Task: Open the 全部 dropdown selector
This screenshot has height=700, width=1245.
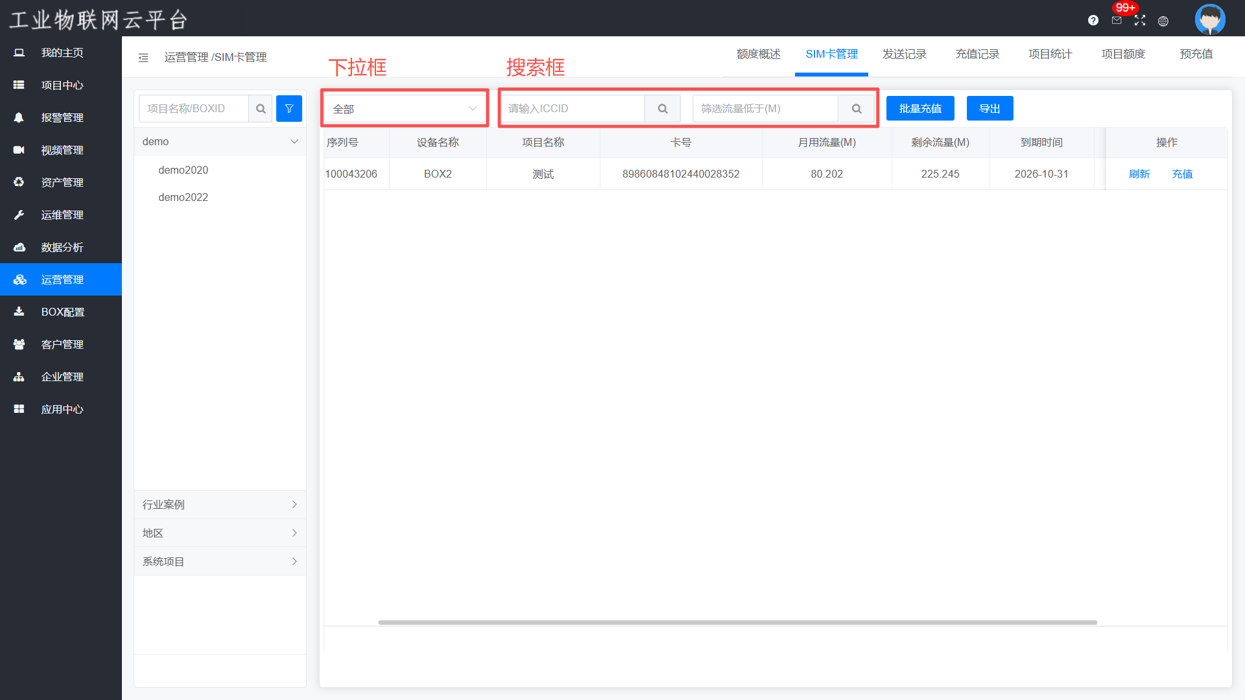Action: [x=404, y=108]
